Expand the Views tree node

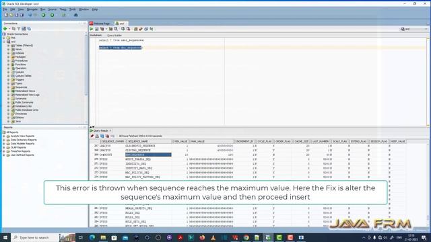[x=9, y=49]
